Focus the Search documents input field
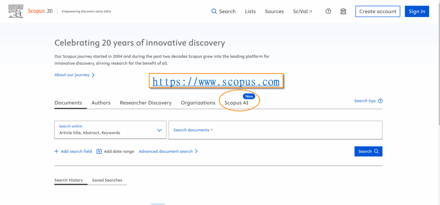 [x=275, y=130]
